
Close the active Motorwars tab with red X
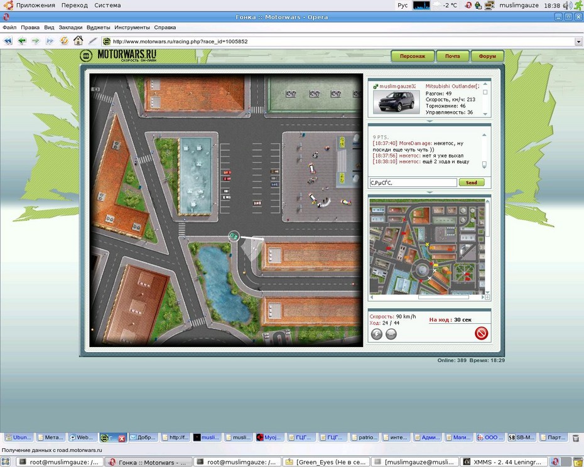pos(122,439)
